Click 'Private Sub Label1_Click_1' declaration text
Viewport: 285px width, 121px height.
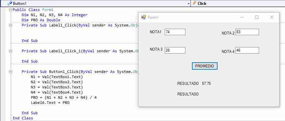(x=52, y=51)
